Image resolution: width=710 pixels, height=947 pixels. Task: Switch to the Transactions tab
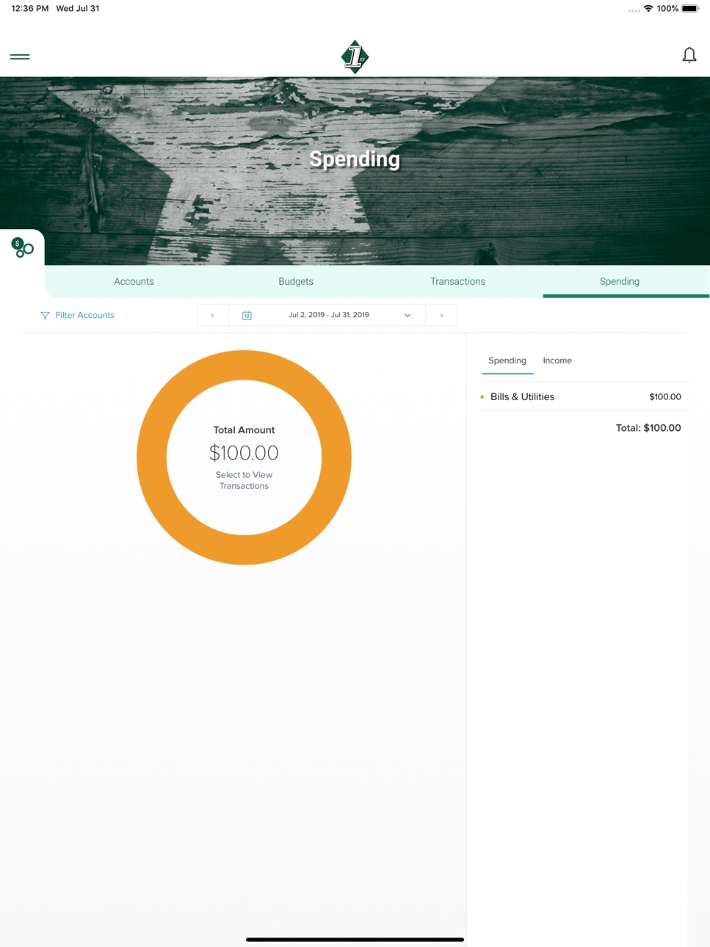pyautogui.click(x=457, y=281)
